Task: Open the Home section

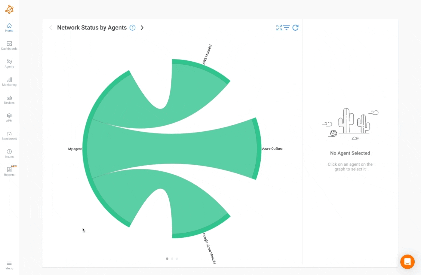Action: pos(9,27)
